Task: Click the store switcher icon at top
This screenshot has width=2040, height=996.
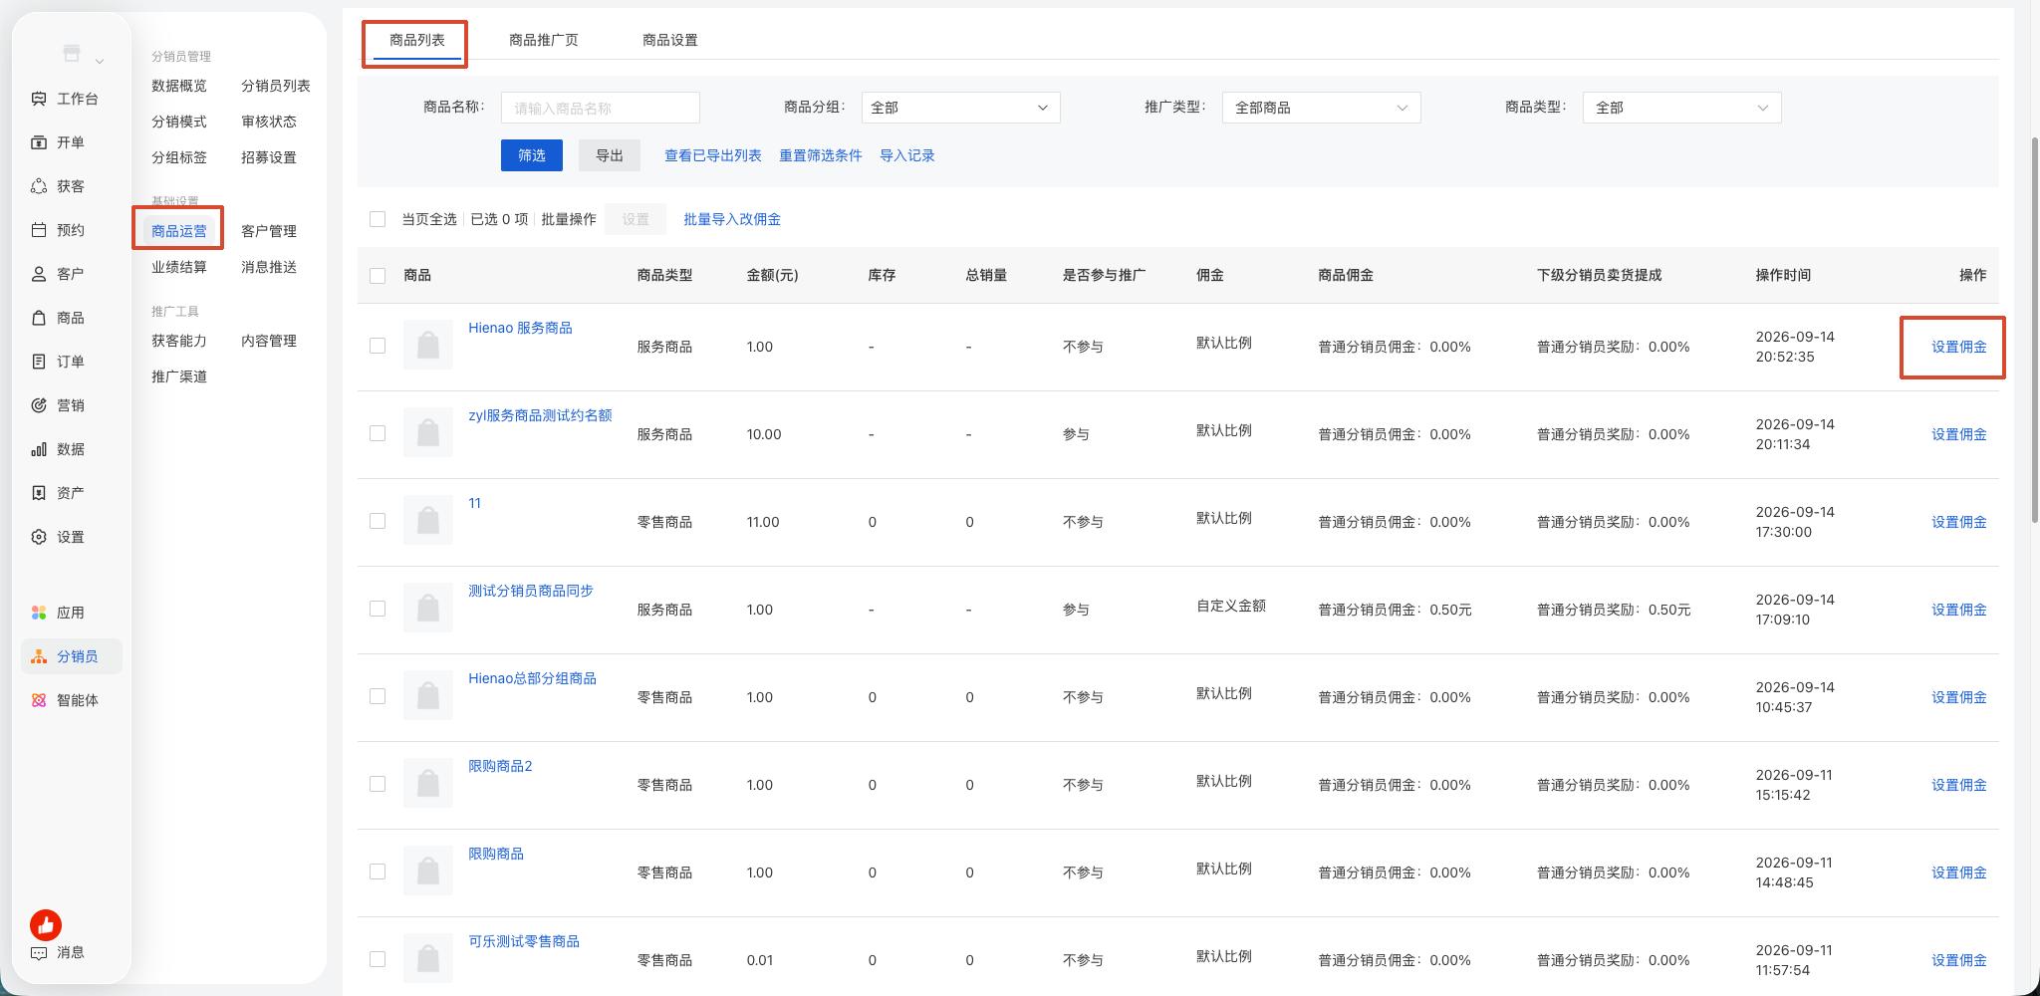Action: tap(72, 53)
